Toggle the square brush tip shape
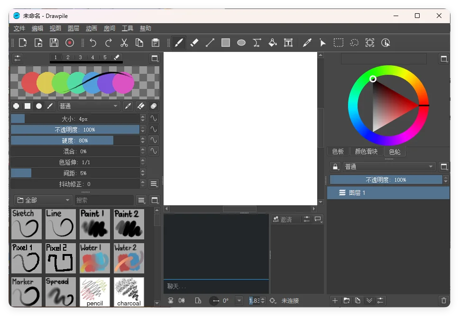The height and width of the screenshot is (316, 459). coord(28,106)
